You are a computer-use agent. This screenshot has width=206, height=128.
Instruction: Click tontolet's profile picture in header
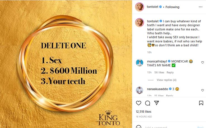tap(139, 7)
